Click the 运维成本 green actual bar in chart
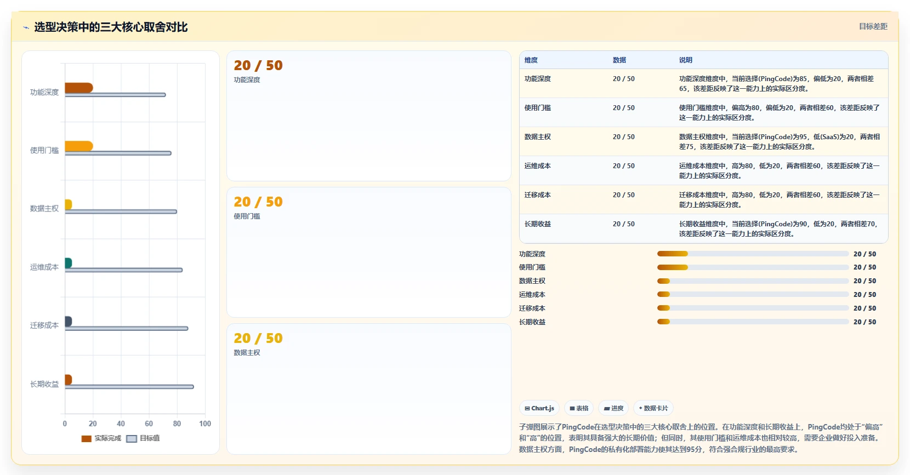The width and height of the screenshot is (910, 475). pos(69,263)
